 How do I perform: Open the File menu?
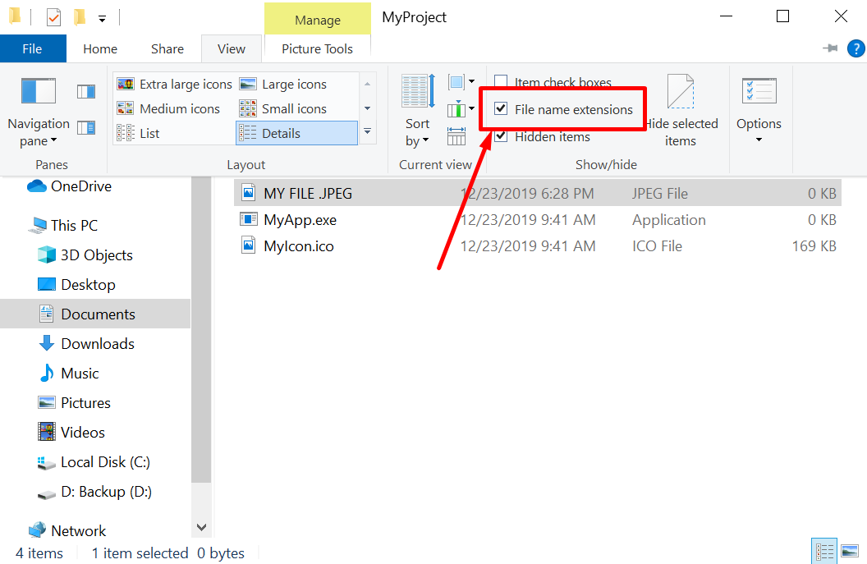(x=33, y=48)
